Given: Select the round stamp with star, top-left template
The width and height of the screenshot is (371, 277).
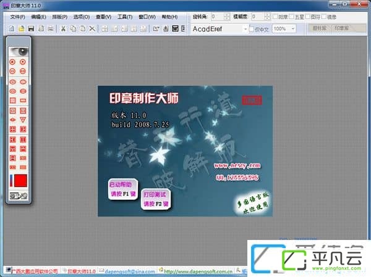Looking at the screenshot, I should click(12, 62).
